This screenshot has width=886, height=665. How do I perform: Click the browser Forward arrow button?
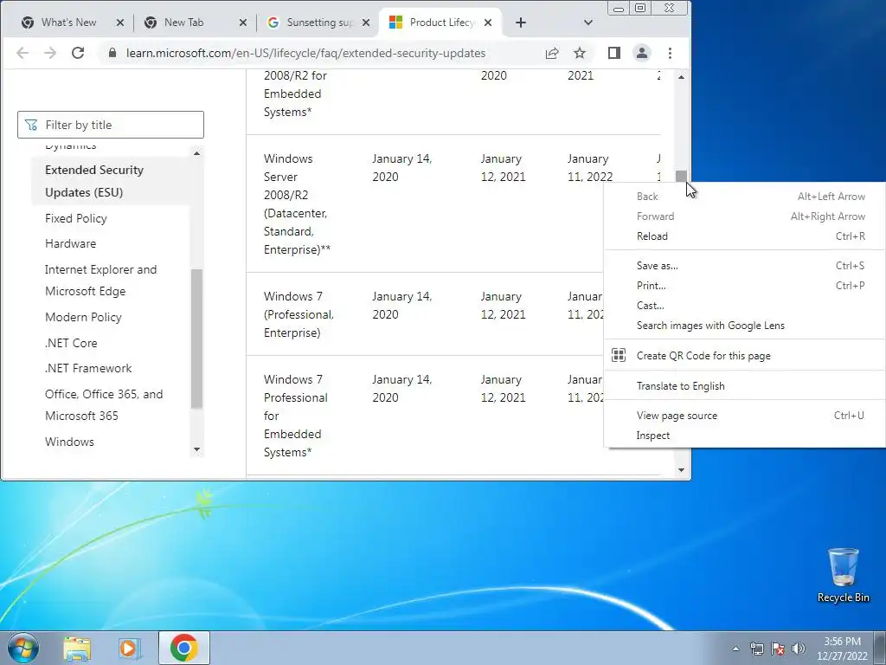click(x=50, y=53)
